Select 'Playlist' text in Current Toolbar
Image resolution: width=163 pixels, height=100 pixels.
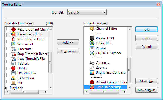pos(101,48)
